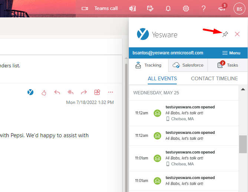Reply all to the message

point(71,92)
